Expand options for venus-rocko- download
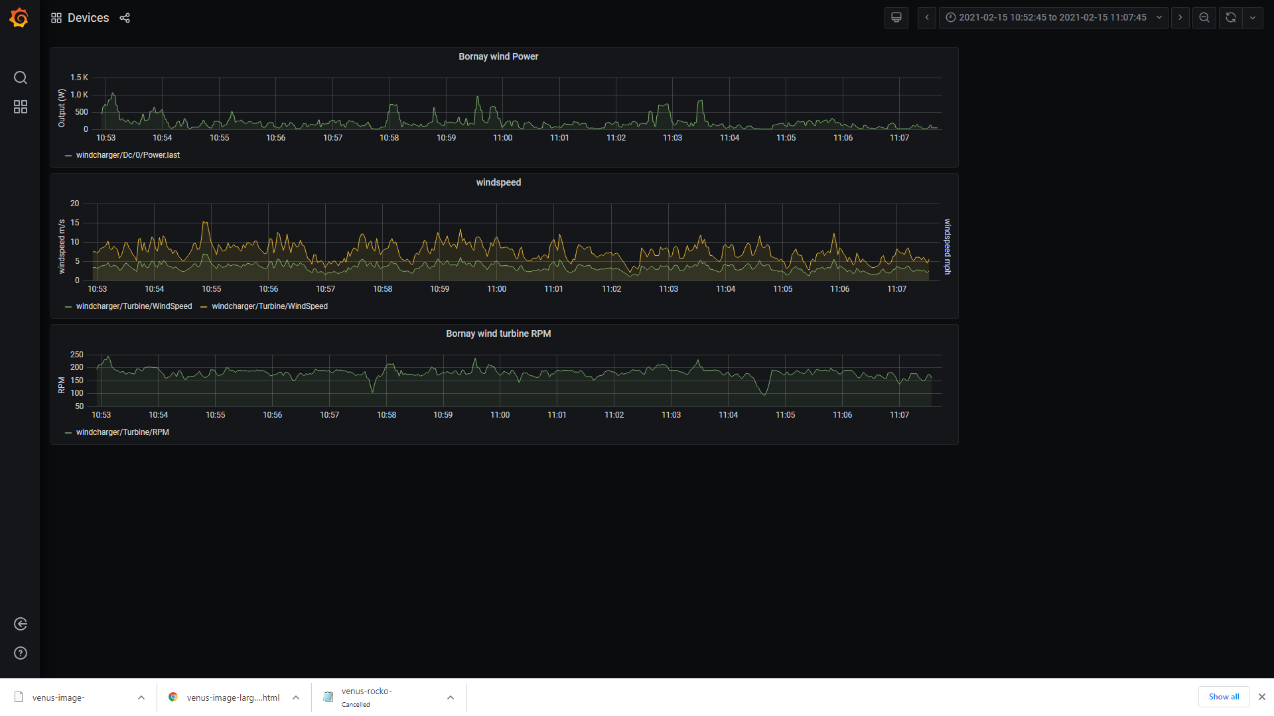This screenshot has height=716, width=1274. [x=451, y=697]
